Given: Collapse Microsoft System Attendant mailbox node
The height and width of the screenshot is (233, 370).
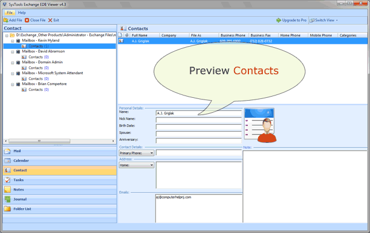Looking at the screenshot, I should point(13,74).
